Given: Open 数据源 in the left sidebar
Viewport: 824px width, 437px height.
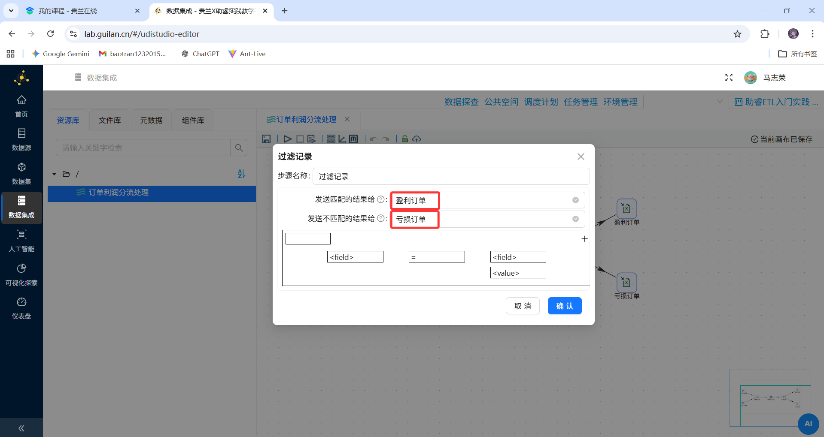Looking at the screenshot, I should click(x=21, y=140).
